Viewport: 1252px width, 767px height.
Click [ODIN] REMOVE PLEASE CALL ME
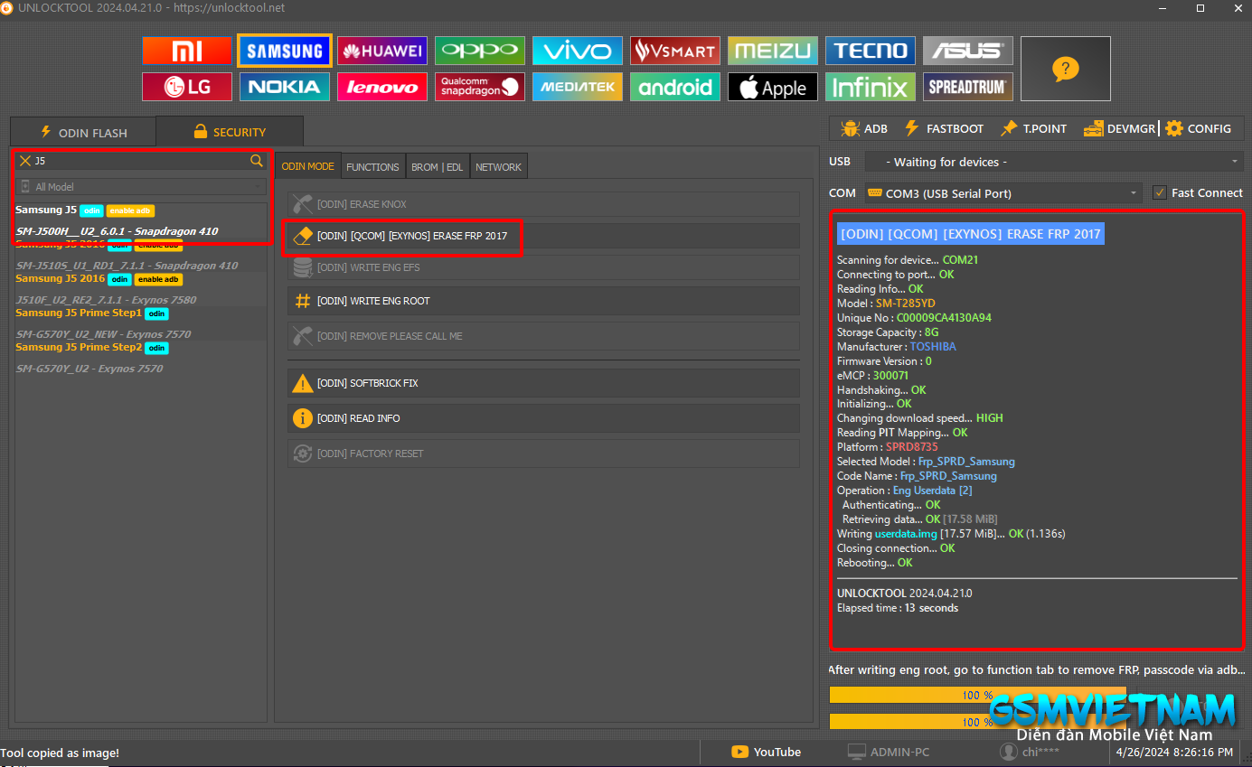(543, 336)
